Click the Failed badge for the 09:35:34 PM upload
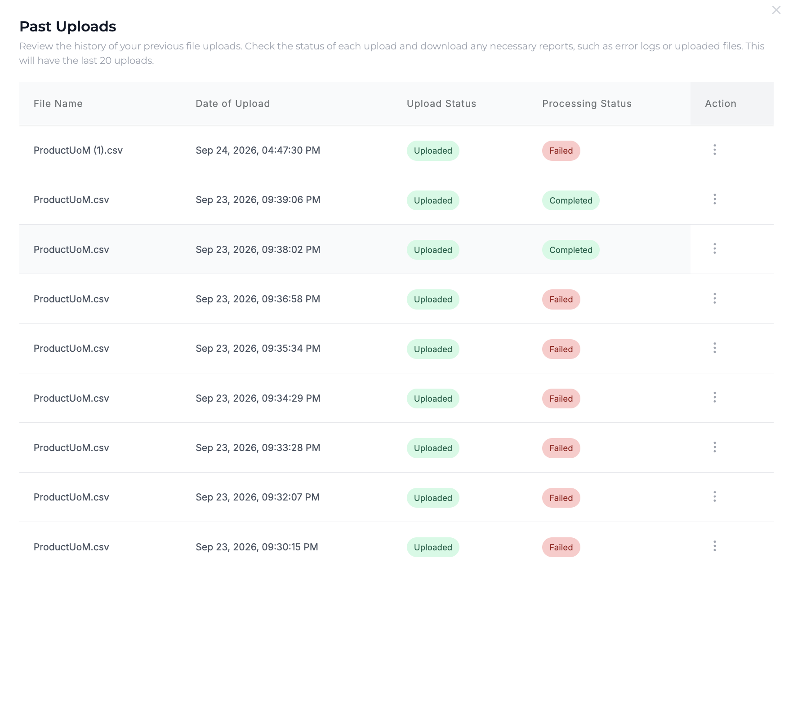 (561, 349)
